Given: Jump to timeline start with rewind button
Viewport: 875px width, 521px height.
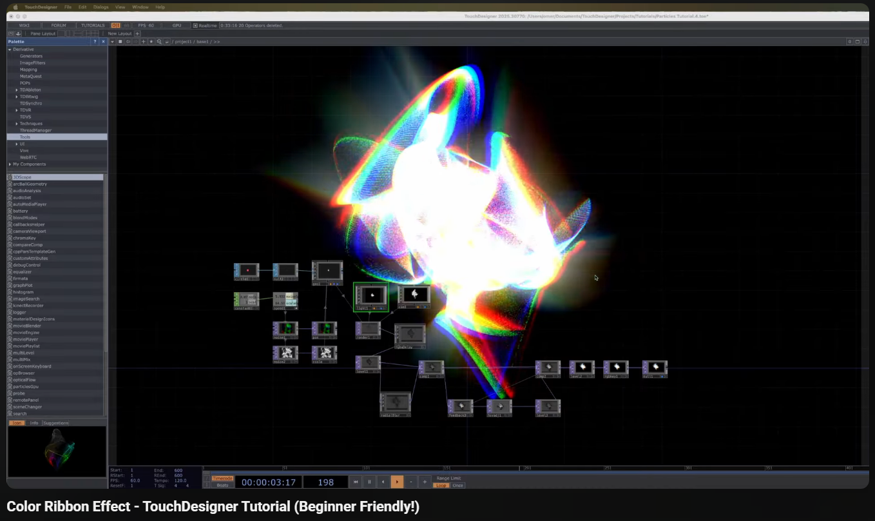Looking at the screenshot, I should [x=355, y=482].
